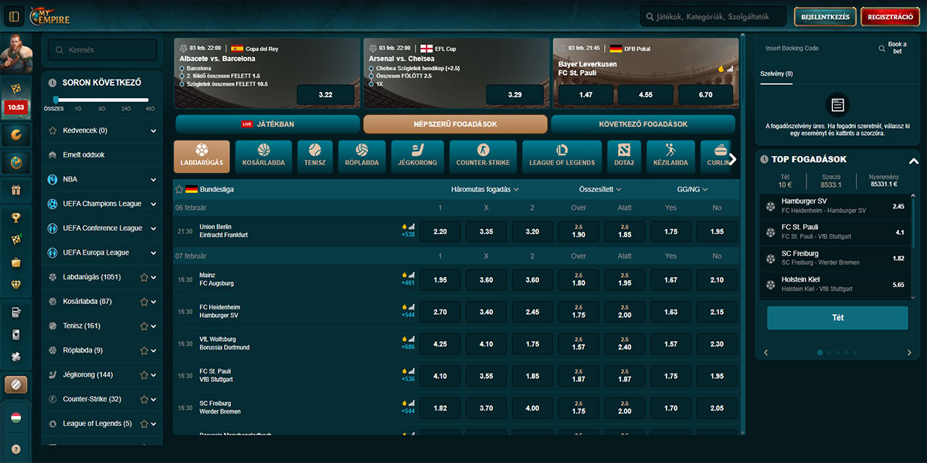Choose the Dota2 esports icon

pyautogui.click(x=623, y=156)
